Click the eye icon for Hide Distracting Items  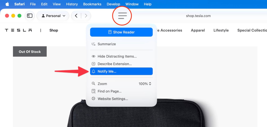click(93, 56)
